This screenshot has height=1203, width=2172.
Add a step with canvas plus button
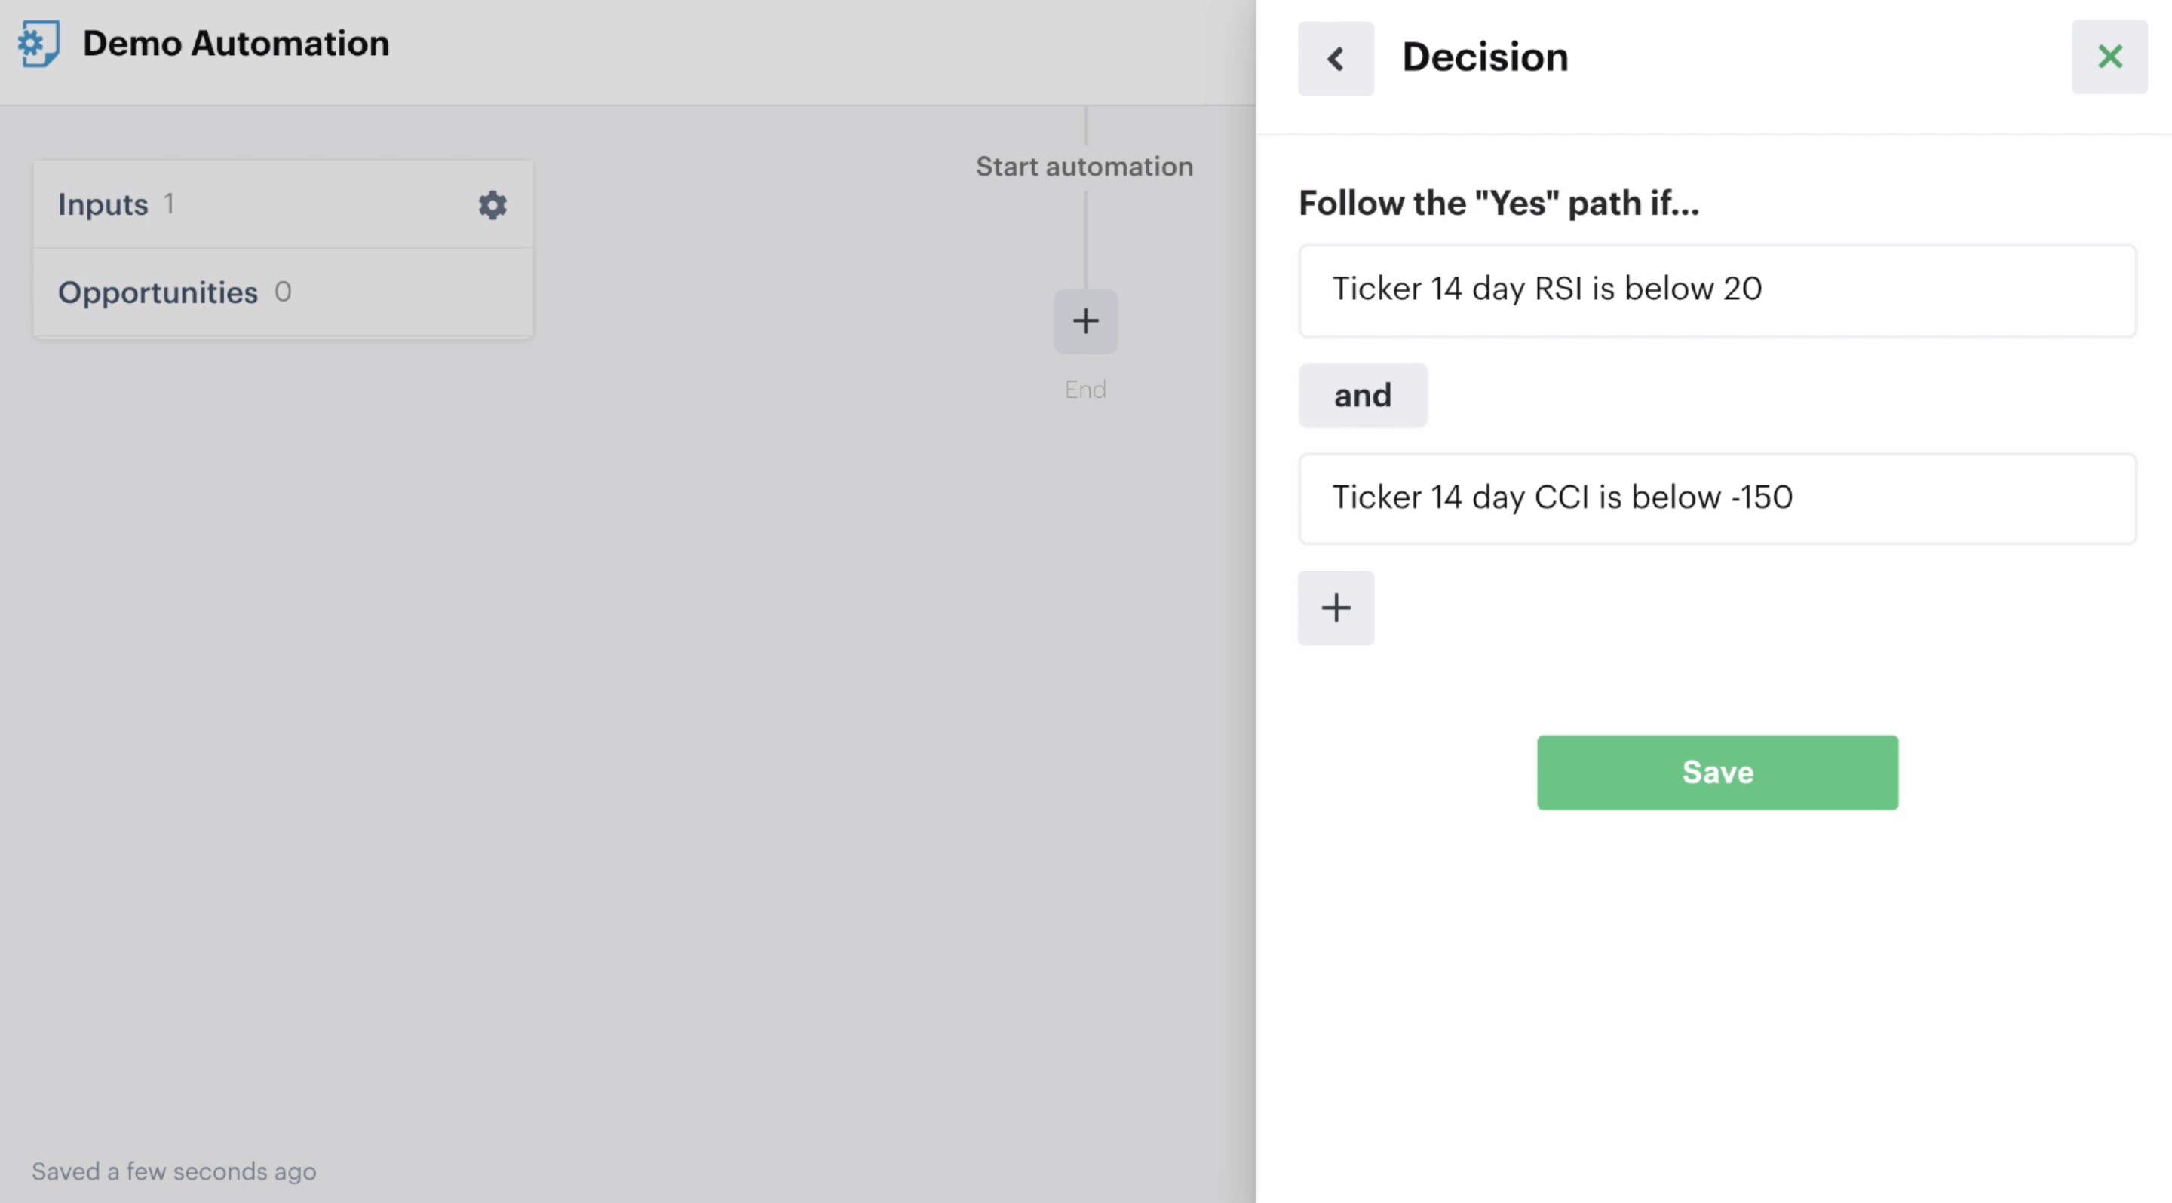[x=1085, y=321]
